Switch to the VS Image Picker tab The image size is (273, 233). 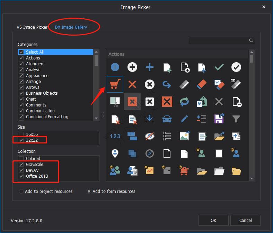[x=32, y=27]
